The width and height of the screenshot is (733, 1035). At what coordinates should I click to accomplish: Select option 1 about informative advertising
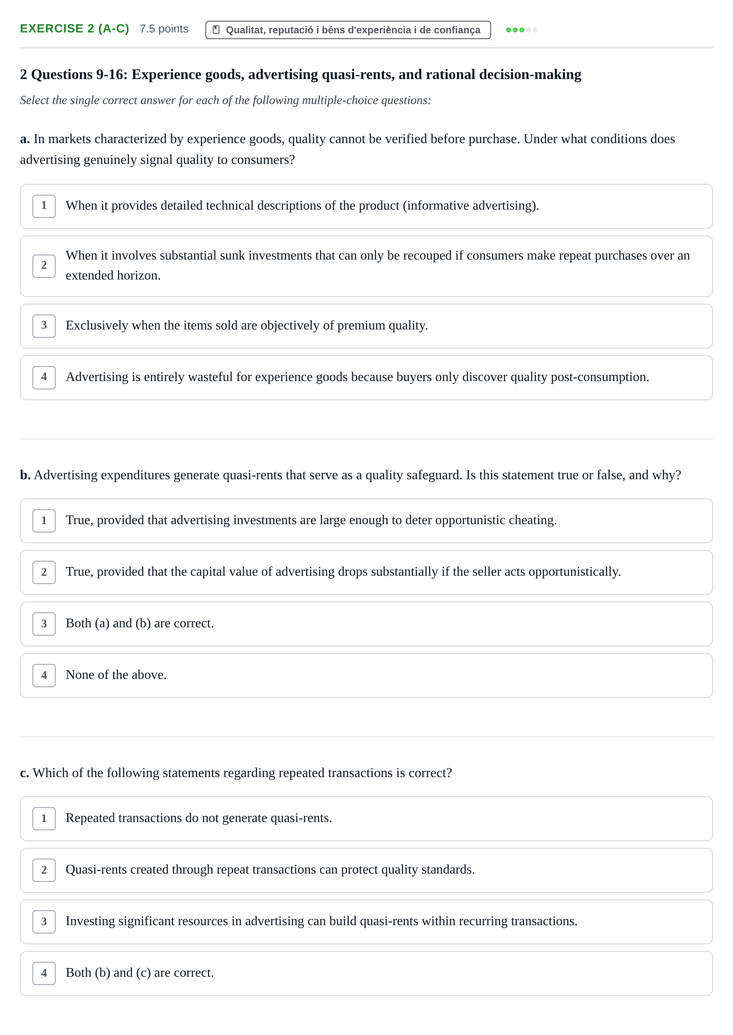click(x=366, y=206)
